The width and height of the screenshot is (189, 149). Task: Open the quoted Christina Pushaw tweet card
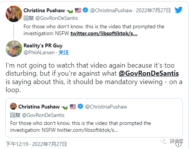[94, 118]
